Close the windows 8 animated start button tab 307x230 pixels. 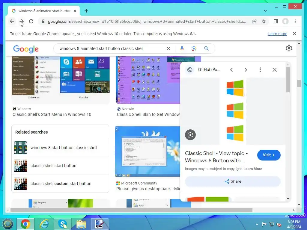[x=75, y=11]
